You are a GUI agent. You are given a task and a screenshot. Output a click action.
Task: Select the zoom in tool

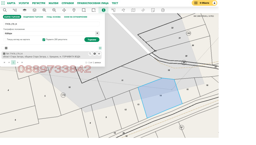click(x=44, y=10)
